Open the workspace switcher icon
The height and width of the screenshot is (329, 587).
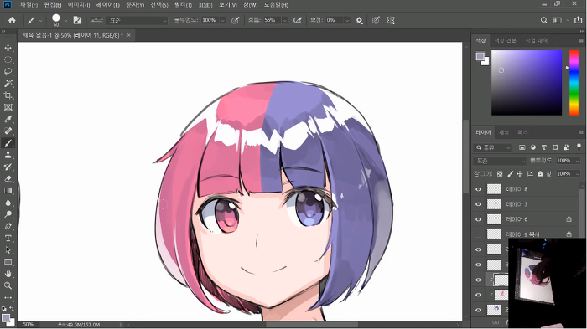(x=558, y=20)
